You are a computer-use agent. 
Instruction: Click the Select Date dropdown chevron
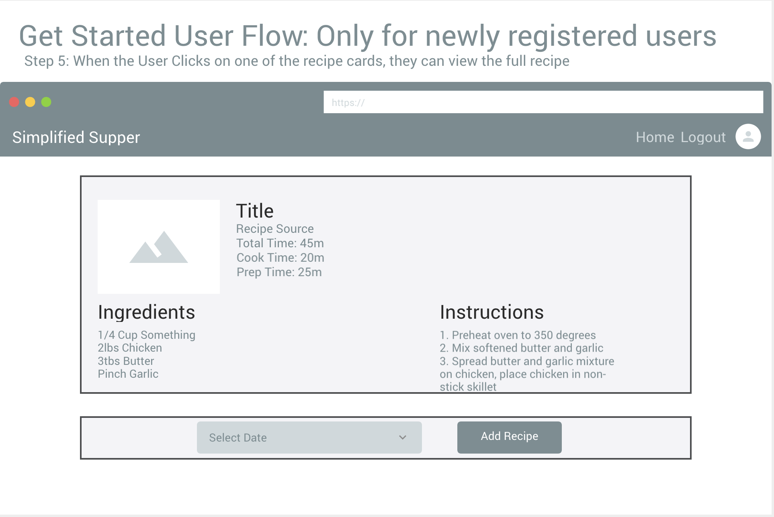click(403, 438)
